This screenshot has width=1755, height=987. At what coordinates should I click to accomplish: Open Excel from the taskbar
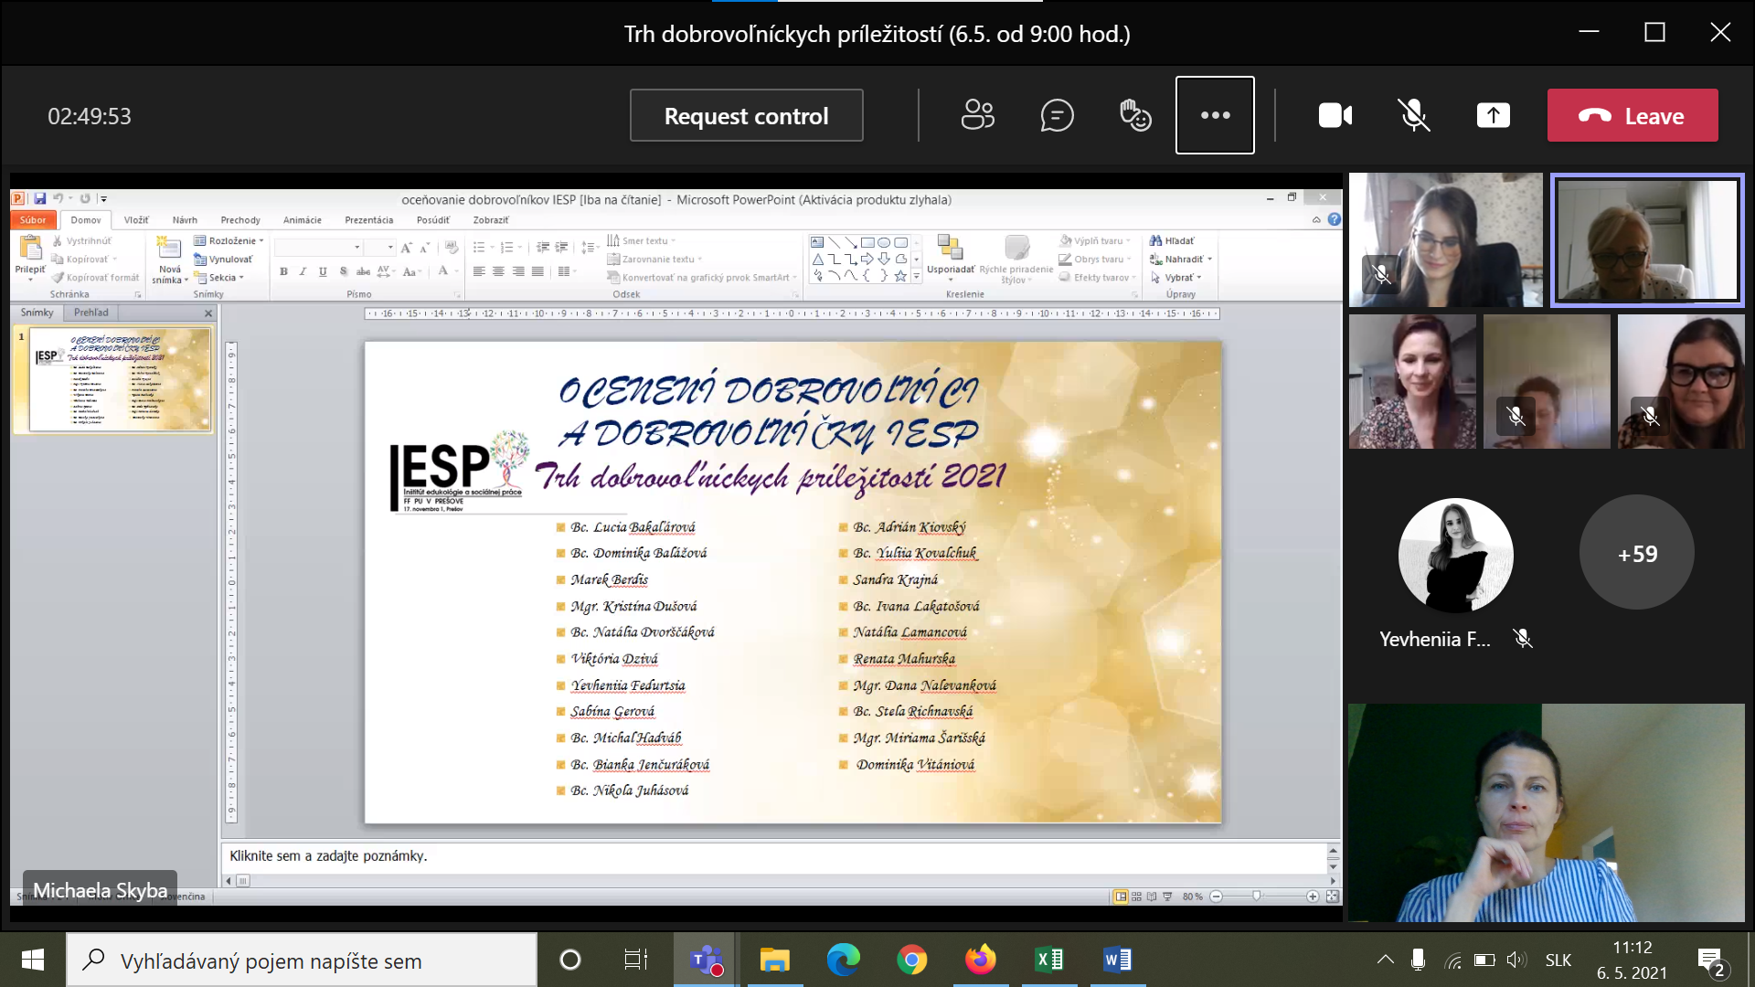(1048, 960)
